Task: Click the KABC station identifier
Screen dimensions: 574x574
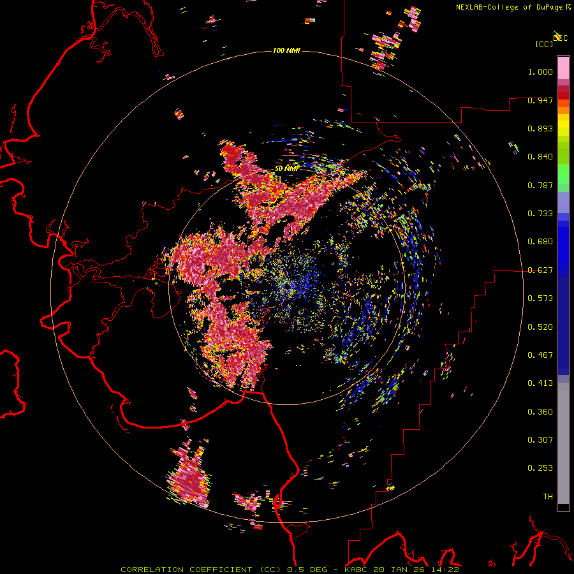Action: click(x=357, y=570)
